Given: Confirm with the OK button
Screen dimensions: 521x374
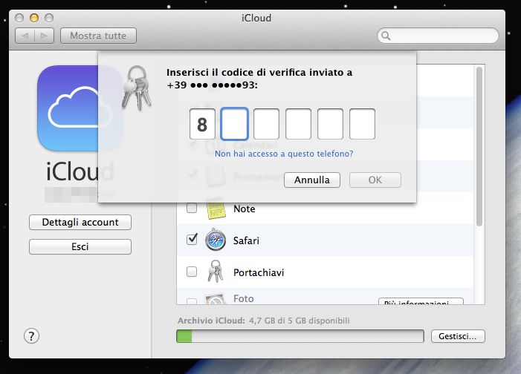Looking at the screenshot, I should (375, 180).
